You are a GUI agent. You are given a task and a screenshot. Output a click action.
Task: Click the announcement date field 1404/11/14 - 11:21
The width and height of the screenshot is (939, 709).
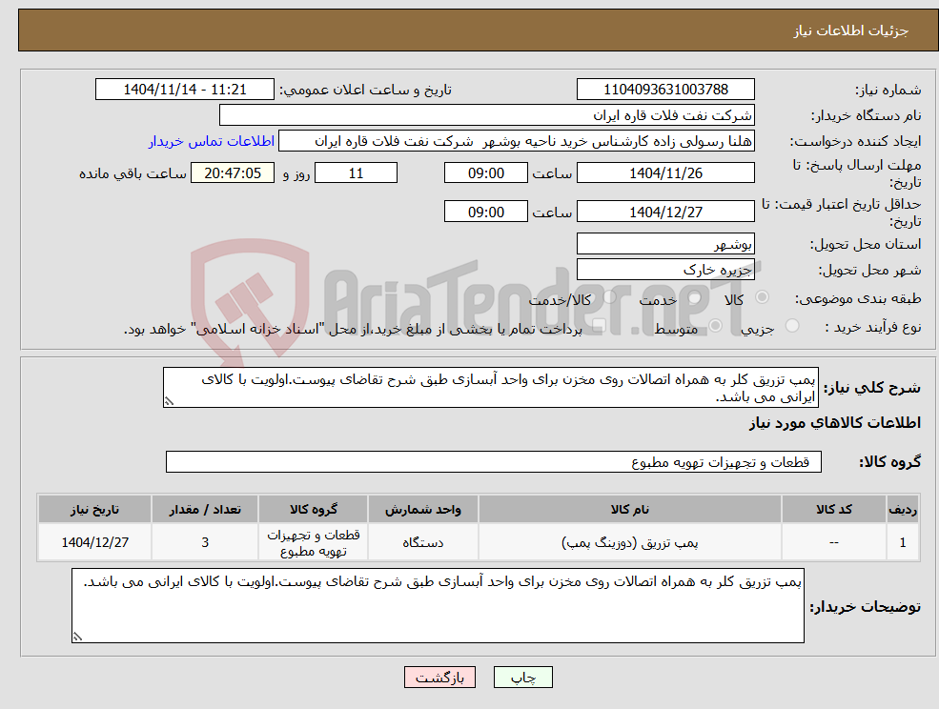pyautogui.click(x=184, y=90)
